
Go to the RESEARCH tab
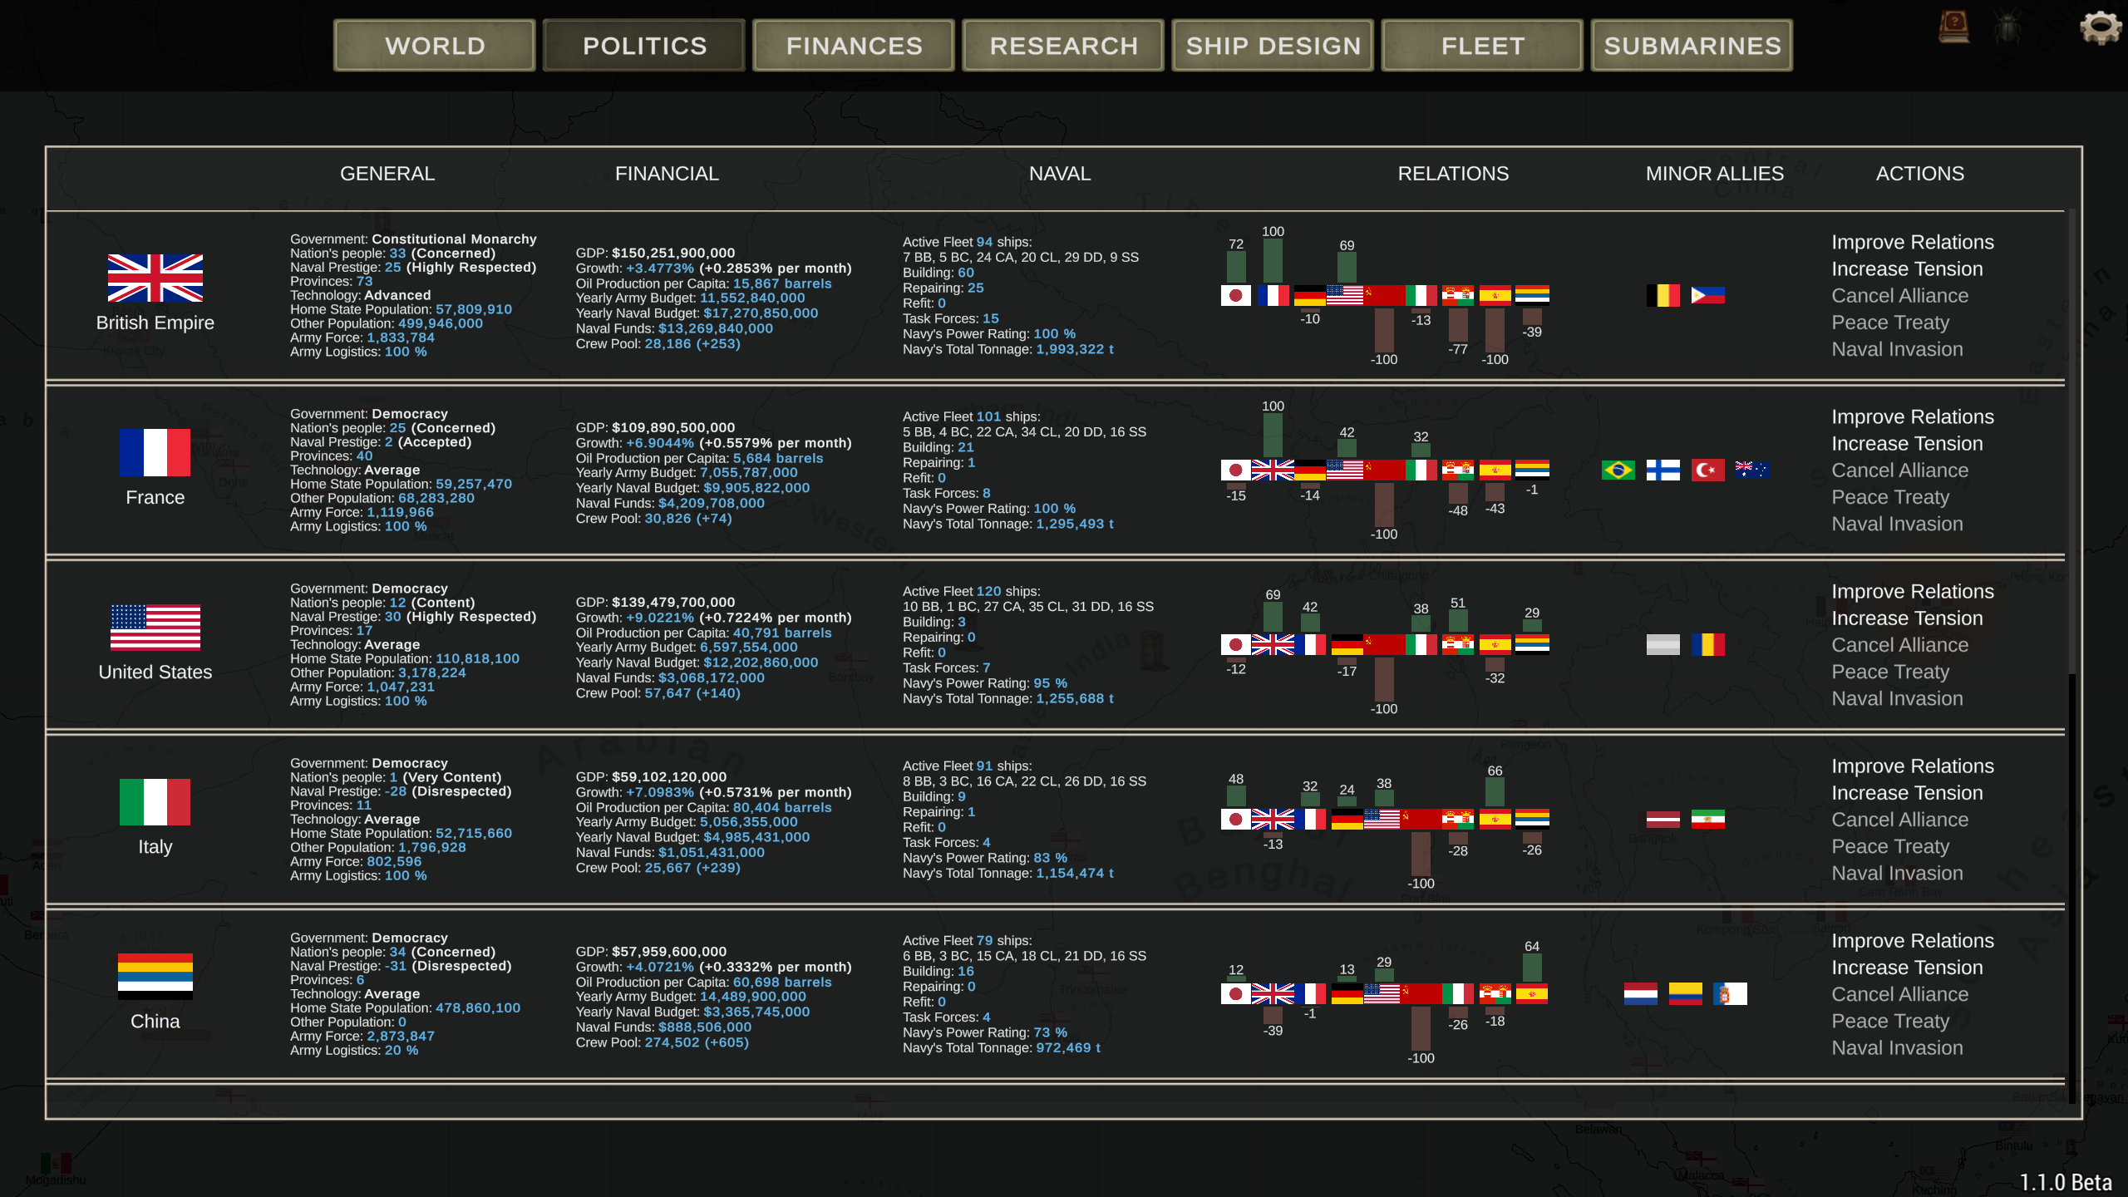[x=1063, y=46]
